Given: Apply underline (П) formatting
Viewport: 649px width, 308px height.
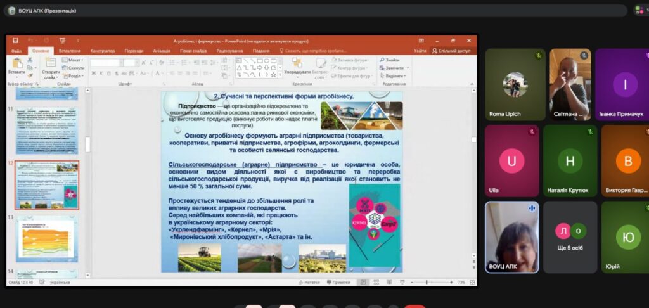Looking at the screenshot, I should tap(109, 74).
